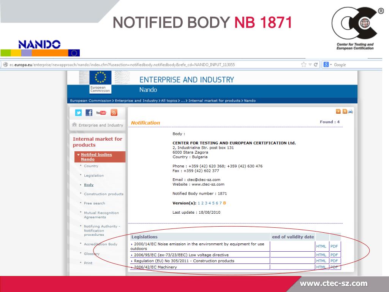Open version 3 of the notification
The width and height of the screenshot is (389, 292).
206,203
